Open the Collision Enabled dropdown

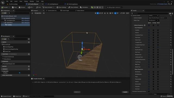point(157,18)
